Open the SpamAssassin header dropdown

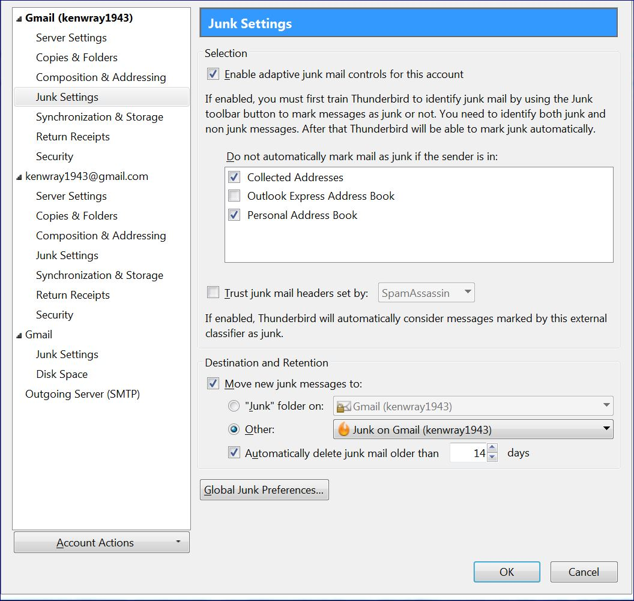[426, 293]
